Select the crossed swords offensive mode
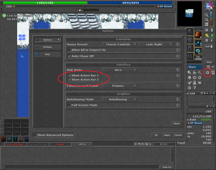The width and height of the screenshot is (216, 170). click(x=207, y=30)
